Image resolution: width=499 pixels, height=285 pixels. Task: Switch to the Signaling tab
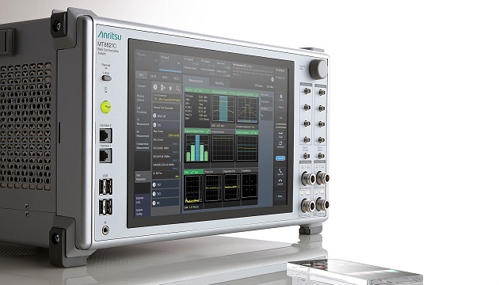tap(219, 83)
